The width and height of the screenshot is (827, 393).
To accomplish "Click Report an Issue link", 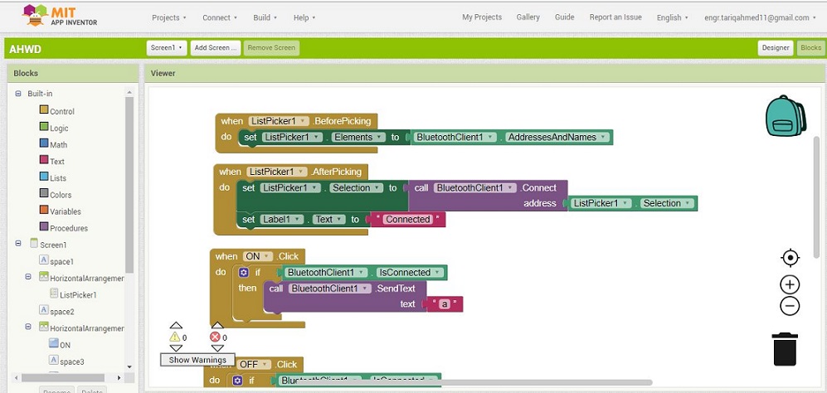I will [615, 17].
